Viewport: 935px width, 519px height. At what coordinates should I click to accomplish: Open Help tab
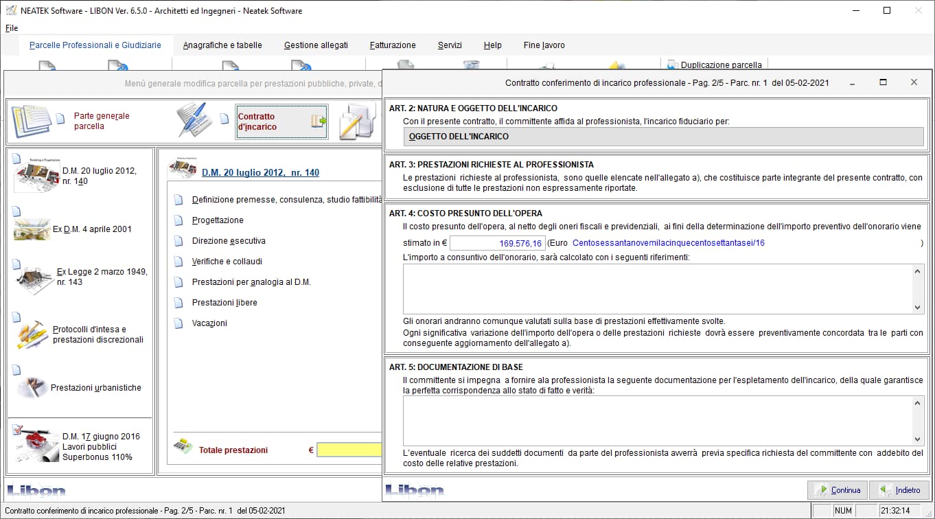coord(492,45)
